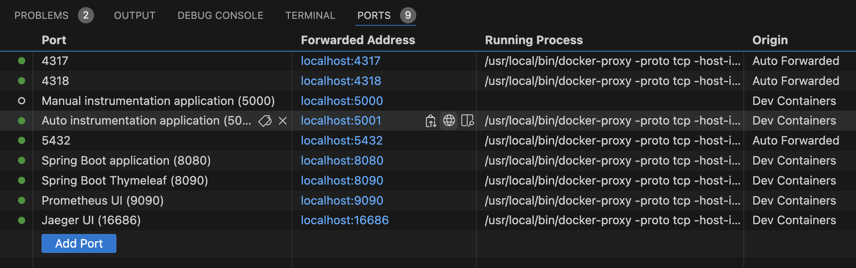Click the Running Process column header

[x=534, y=40]
